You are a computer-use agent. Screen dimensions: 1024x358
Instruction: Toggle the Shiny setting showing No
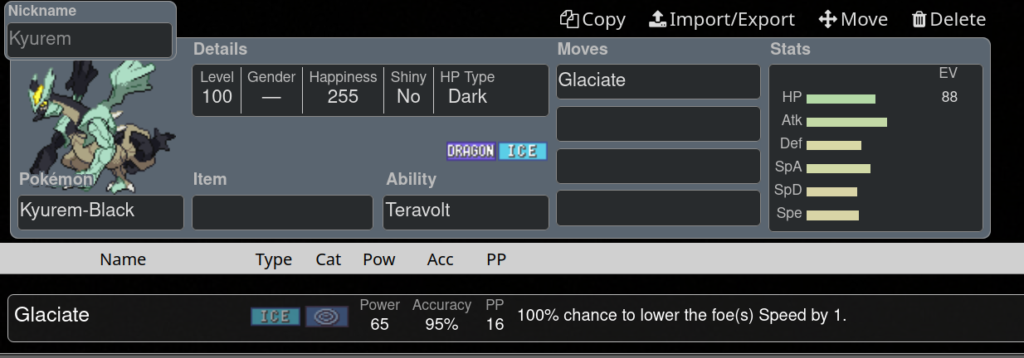pos(408,88)
